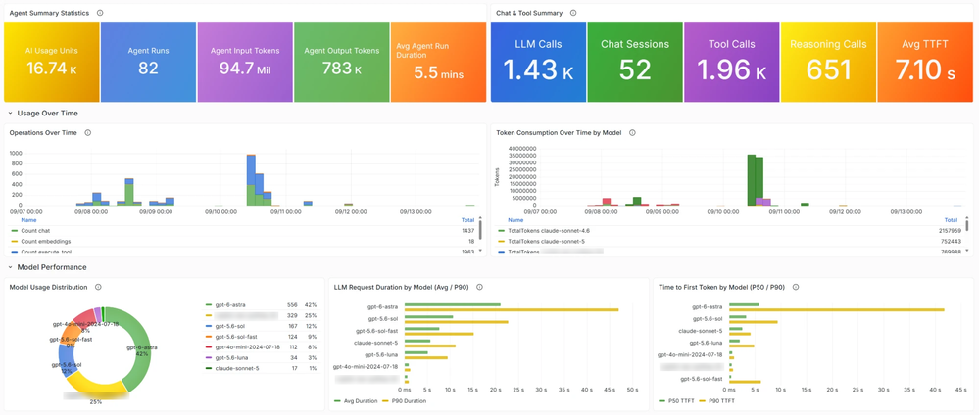Click the Time to First Token info icon
Viewport: 979px width, 415px height.
pyautogui.click(x=795, y=287)
